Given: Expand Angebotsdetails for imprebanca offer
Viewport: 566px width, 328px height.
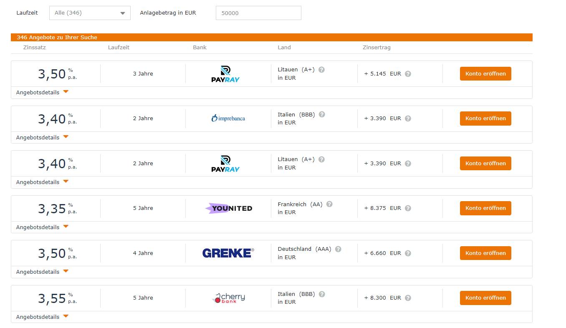Looking at the screenshot, I should [x=42, y=137].
